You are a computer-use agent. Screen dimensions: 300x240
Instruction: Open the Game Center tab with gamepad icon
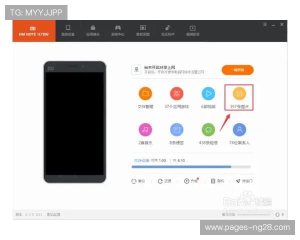118,30
